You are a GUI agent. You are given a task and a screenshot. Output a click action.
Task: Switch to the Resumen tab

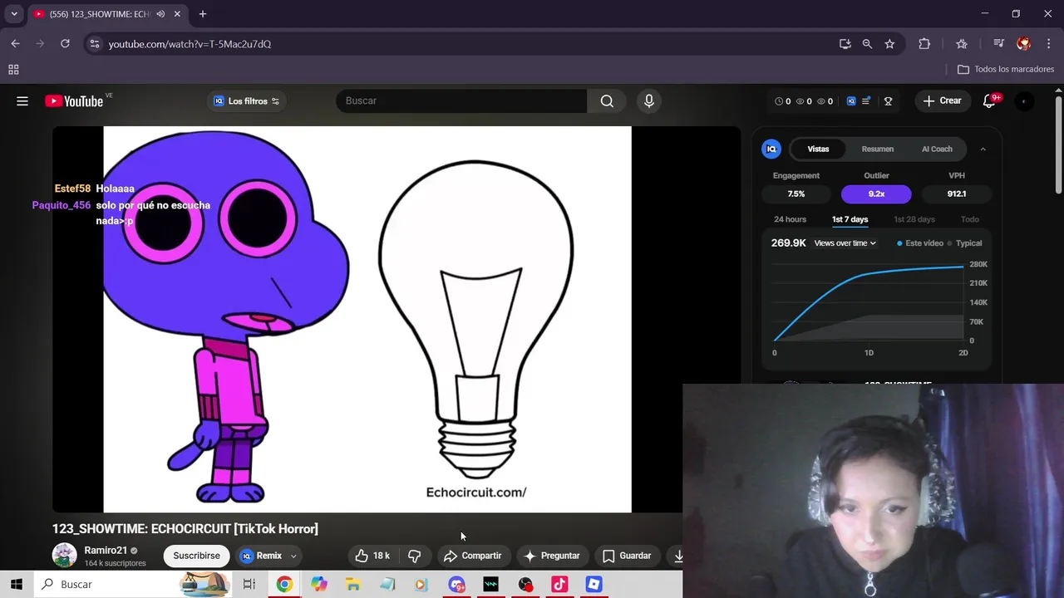(878, 149)
